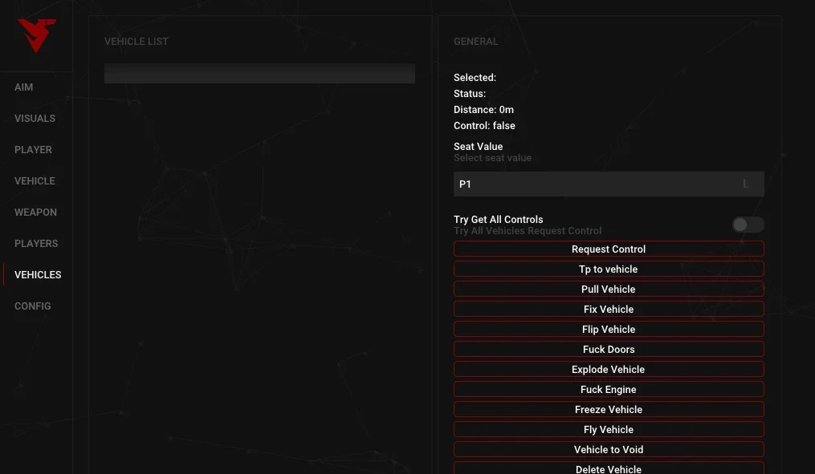This screenshot has height=474, width=815.
Task: Click the red logo icon in the sidebar
Action: coord(36,35)
